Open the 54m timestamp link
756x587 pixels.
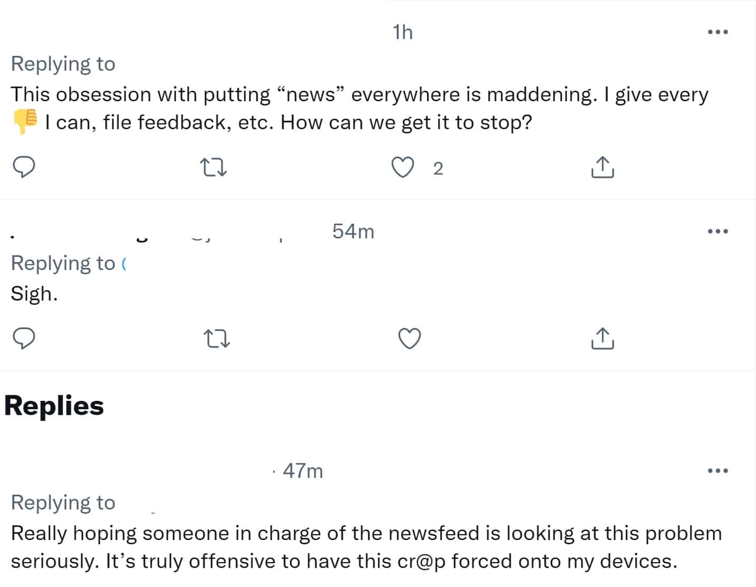(x=353, y=232)
